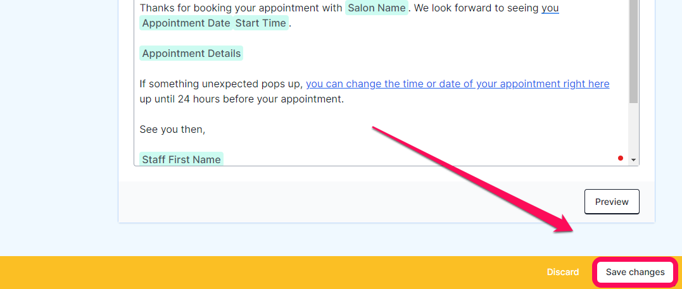This screenshot has height=289, width=682.
Task: Select the Appointment Details placeholder tag
Action: tap(191, 54)
